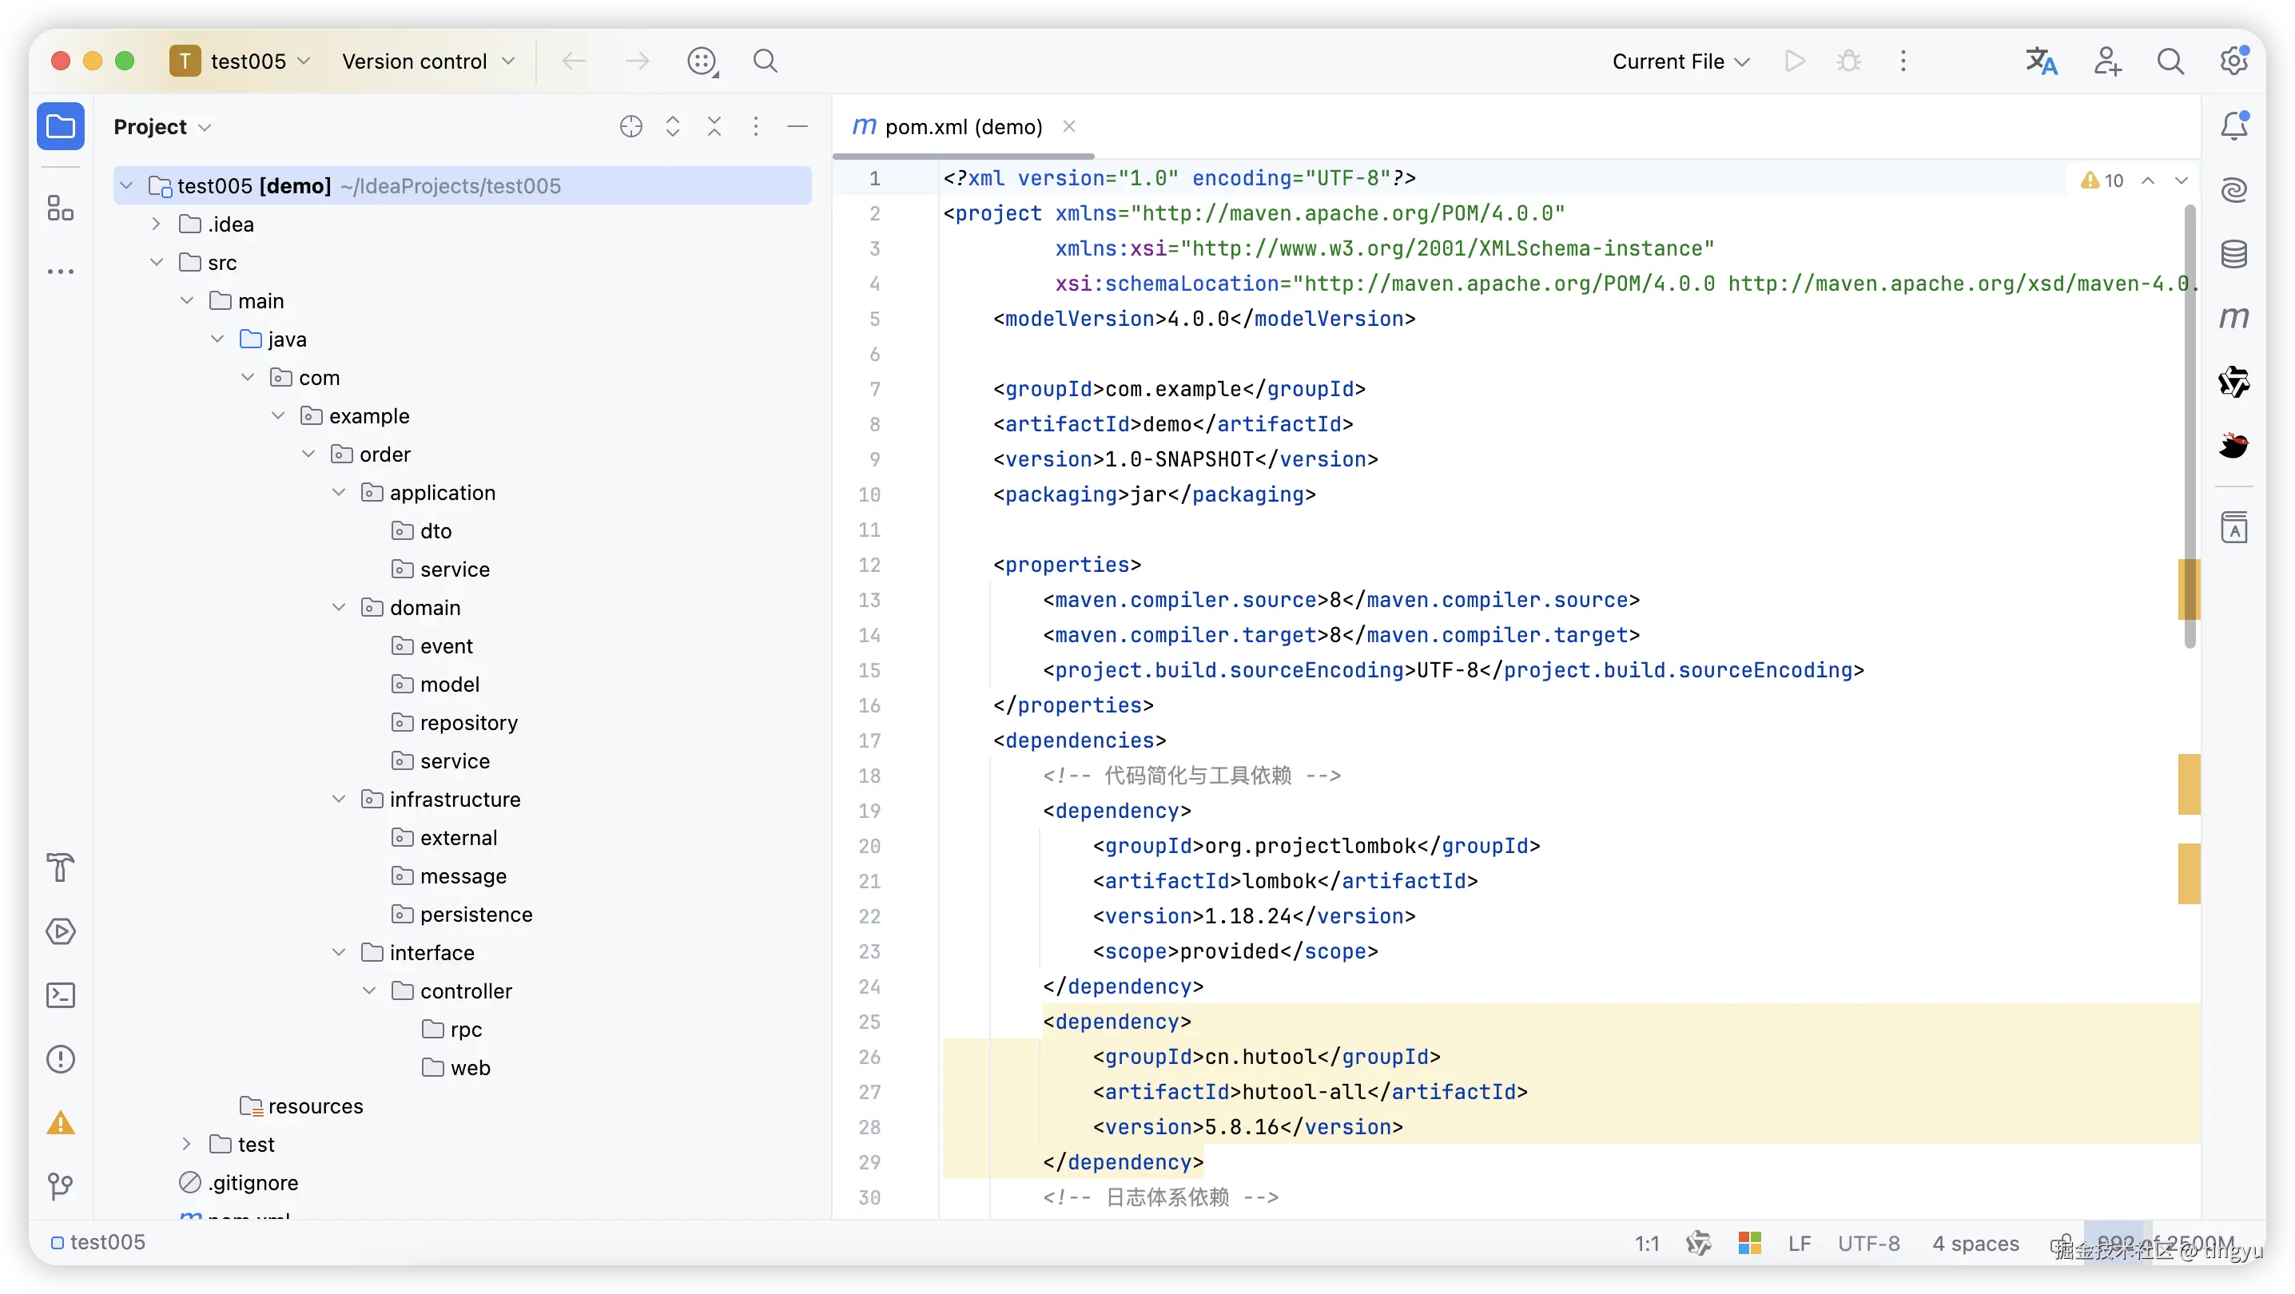Collapse the infrastructure package node
This screenshot has width=2295, height=1294.
339,800
